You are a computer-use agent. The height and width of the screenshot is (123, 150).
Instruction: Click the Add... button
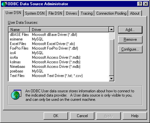(x=130, y=30)
